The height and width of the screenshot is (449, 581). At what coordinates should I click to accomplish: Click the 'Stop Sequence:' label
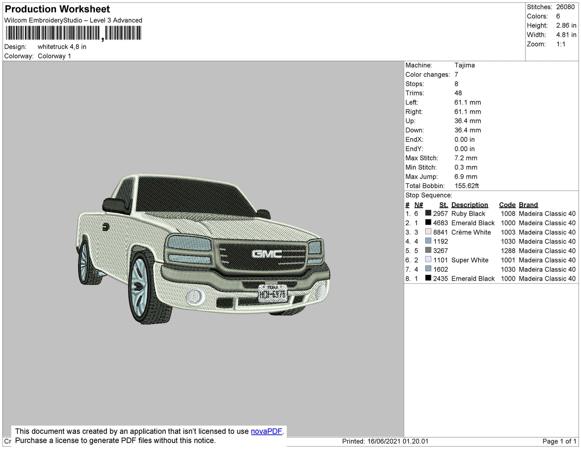point(429,195)
